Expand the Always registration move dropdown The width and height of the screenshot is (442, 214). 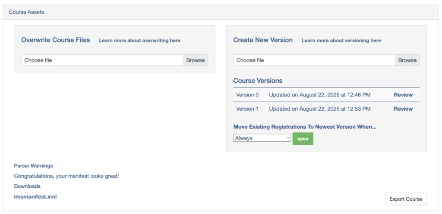click(262, 138)
